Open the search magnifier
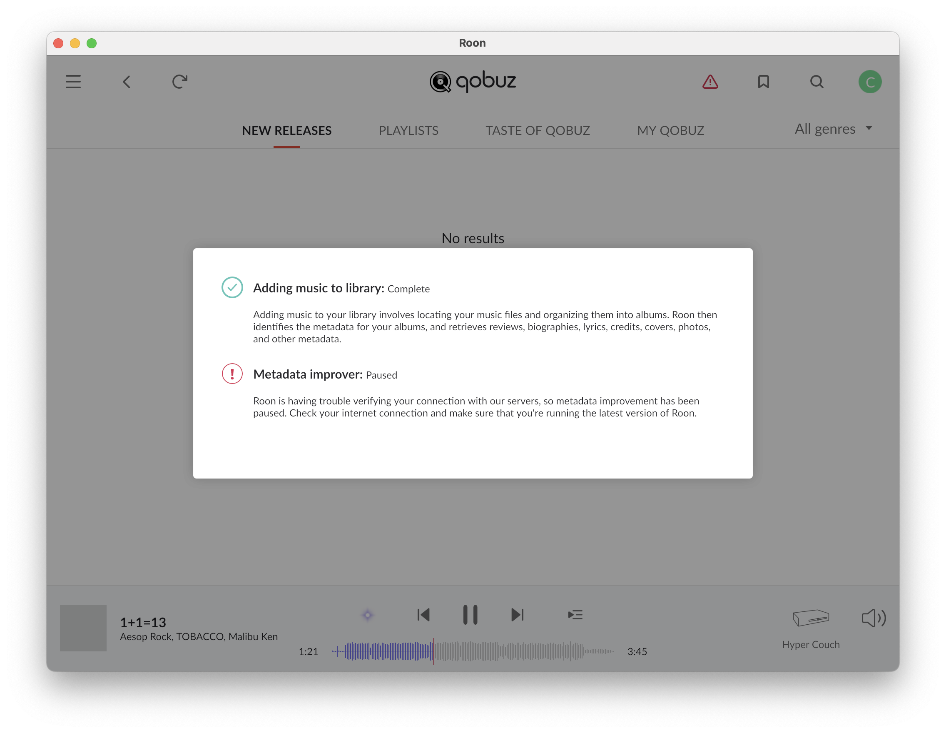This screenshot has height=733, width=946. pos(817,82)
